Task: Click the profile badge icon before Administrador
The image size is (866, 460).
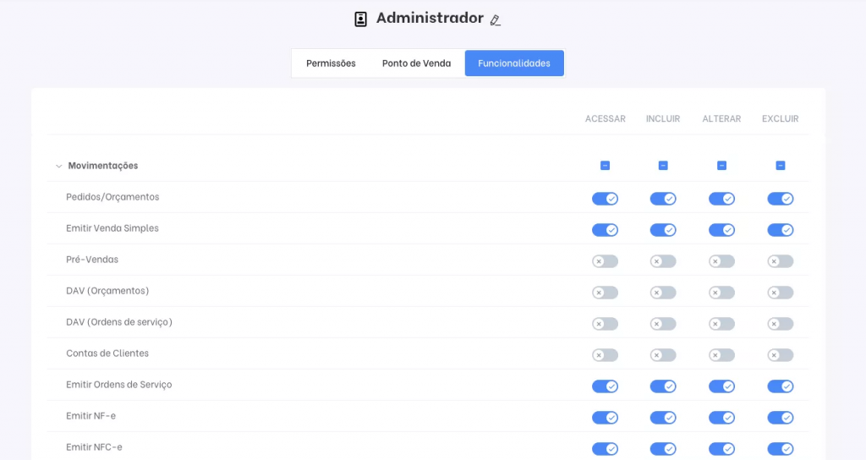Action: point(361,19)
